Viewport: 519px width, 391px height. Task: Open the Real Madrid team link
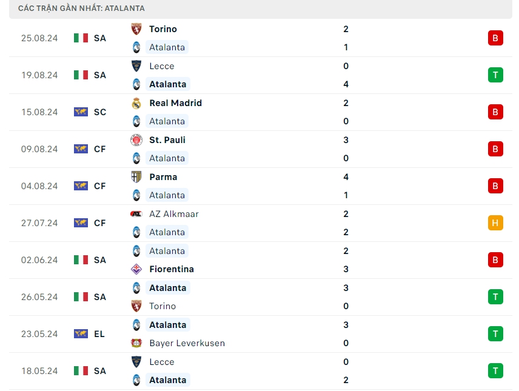click(175, 103)
